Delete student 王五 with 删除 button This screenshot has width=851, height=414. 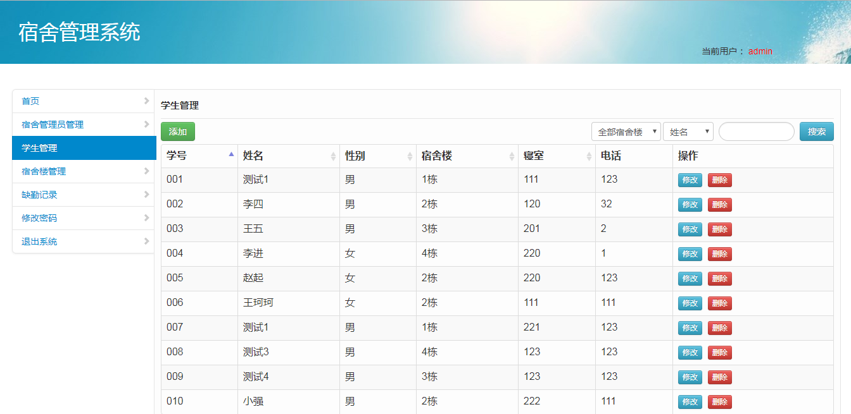tap(719, 229)
